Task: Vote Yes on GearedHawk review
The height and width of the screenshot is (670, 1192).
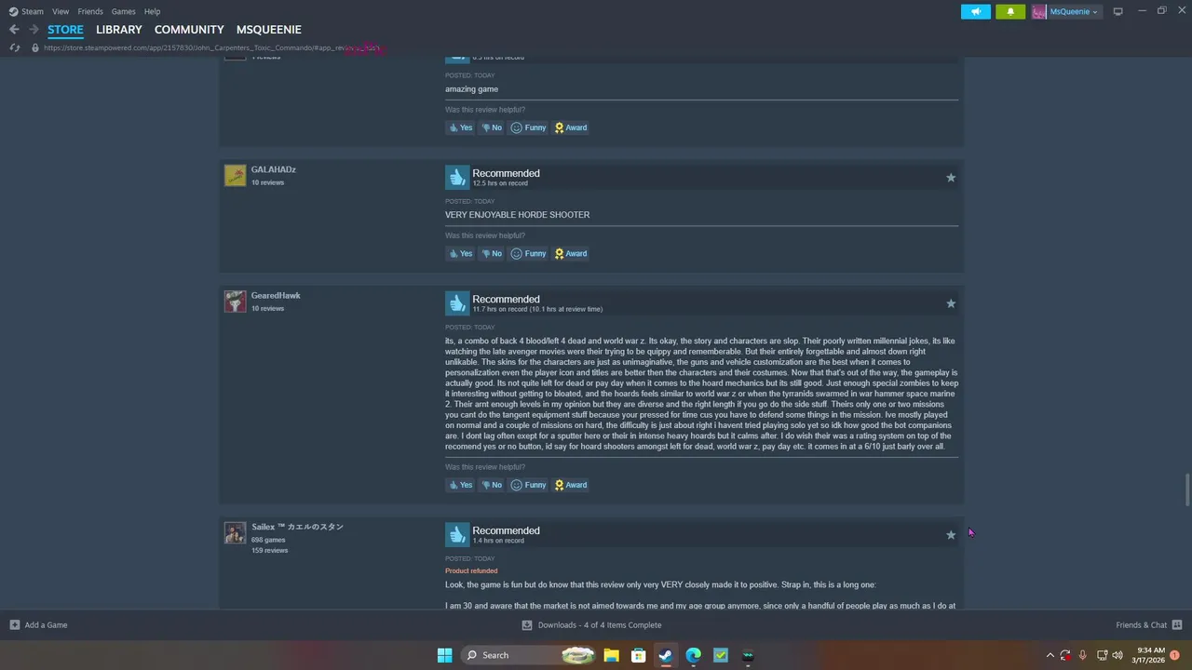Action: (460, 485)
